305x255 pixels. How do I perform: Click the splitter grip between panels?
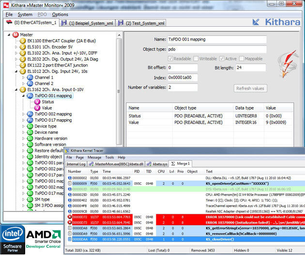[x=119, y=91]
